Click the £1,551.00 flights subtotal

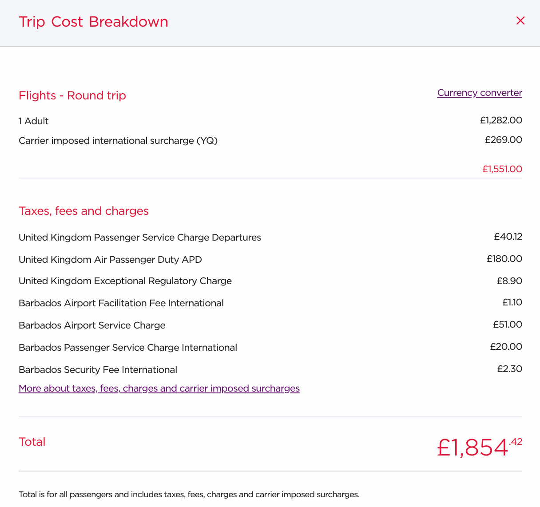502,169
